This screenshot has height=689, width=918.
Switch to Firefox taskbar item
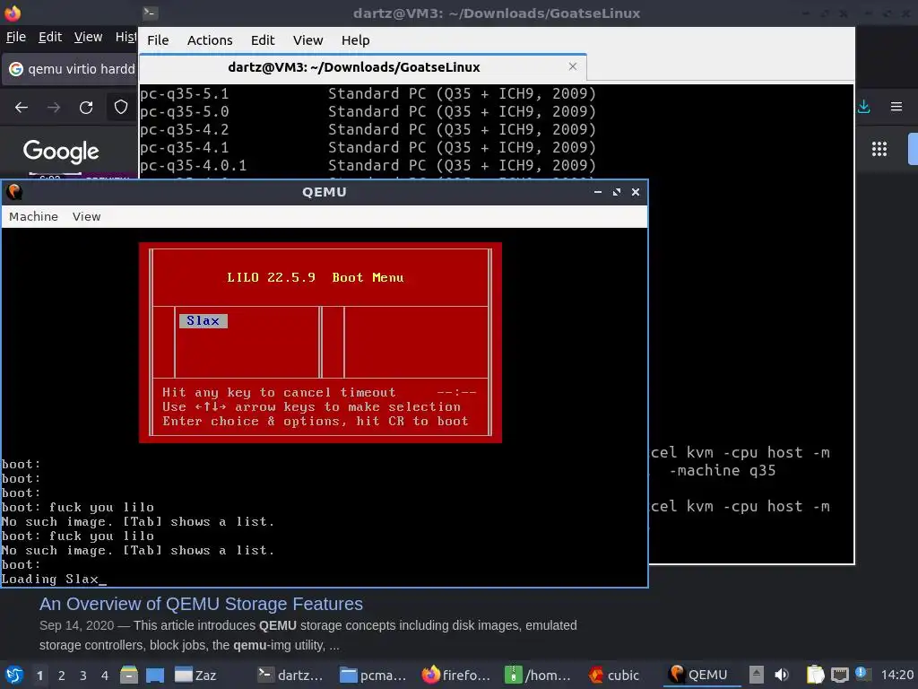tap(456, 675)
